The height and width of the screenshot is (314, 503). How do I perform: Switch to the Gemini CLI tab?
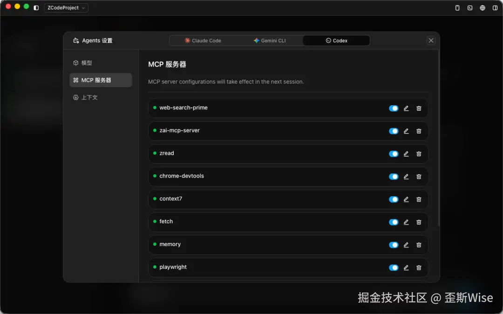[x=270, y=40]
